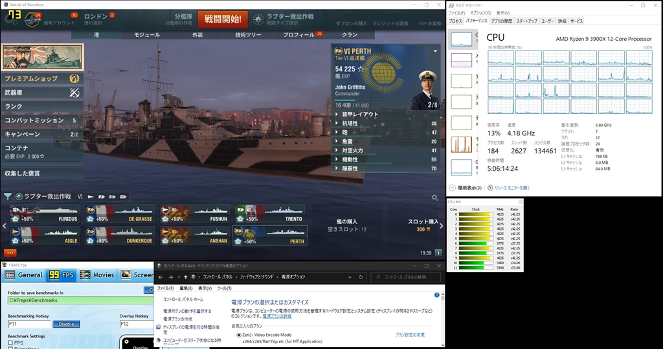Image resolution: width=663 pixels, height=349 pixels.
Task: Go back in Control Panel window
Action: [x=161, y=277]
